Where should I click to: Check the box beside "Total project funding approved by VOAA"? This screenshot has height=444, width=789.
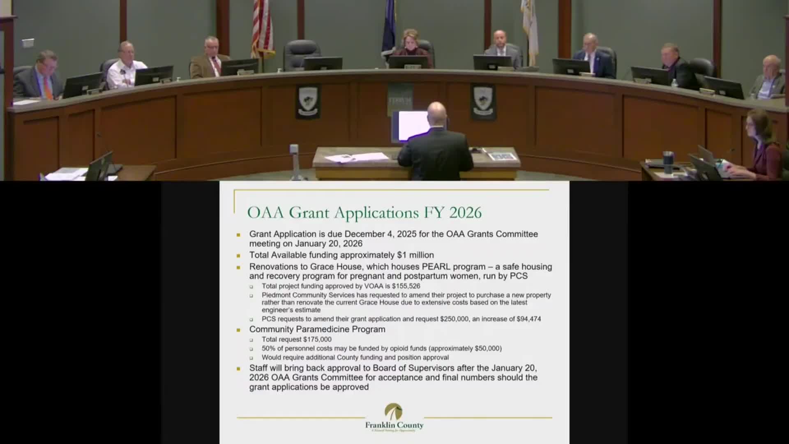tap(251, 286)
